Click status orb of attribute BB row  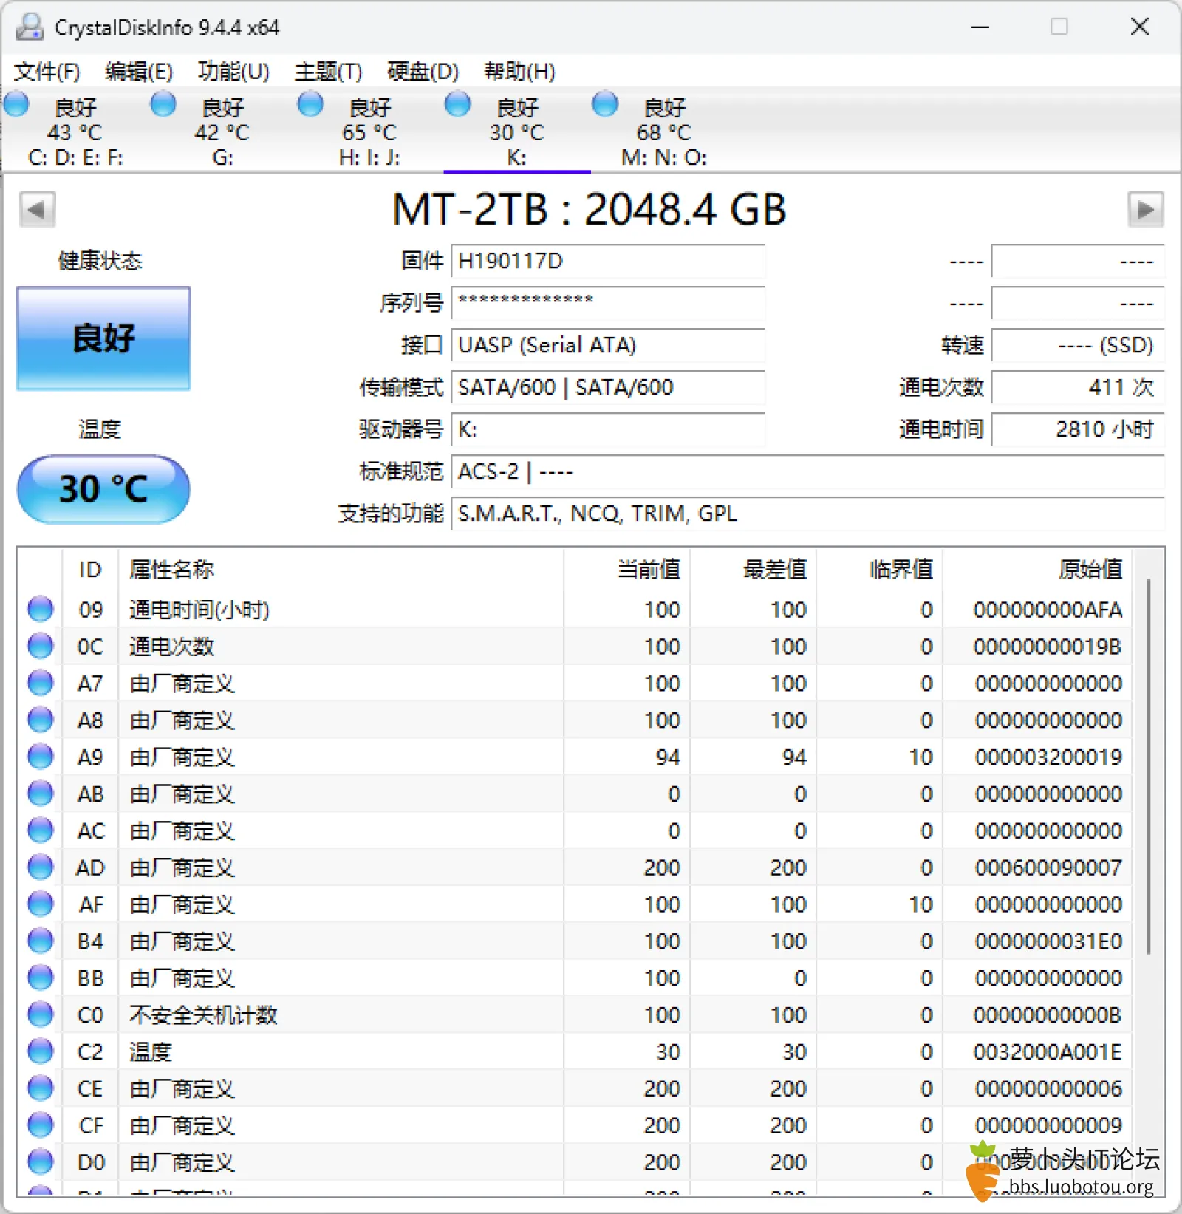pos(41,978)
